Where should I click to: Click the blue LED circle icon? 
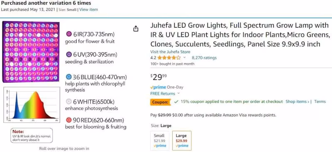click(68, 76)
